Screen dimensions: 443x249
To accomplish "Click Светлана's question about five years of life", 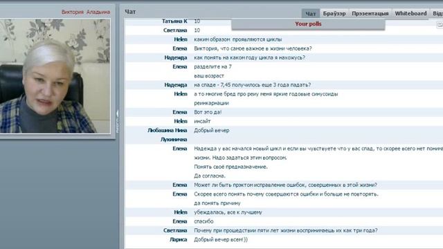I will point(286,230).
